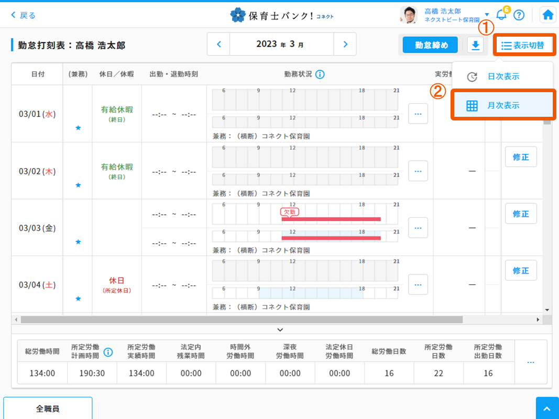Collapse the summary panel chevron
This screenshot has width=559, height=419.
(280, 329)
